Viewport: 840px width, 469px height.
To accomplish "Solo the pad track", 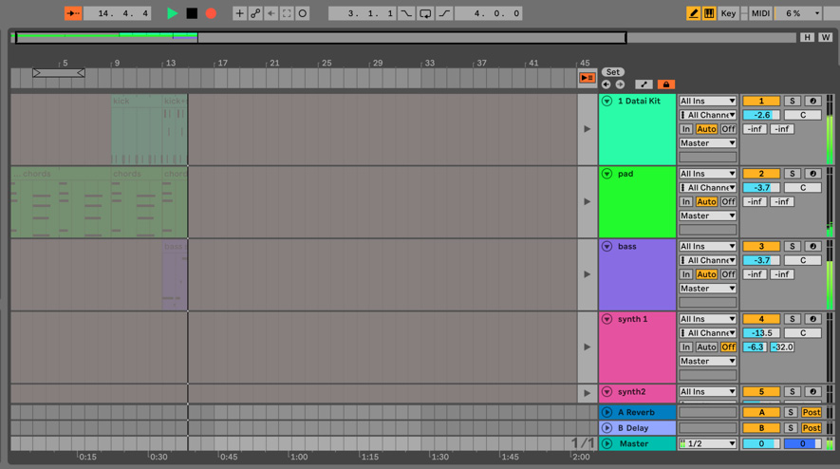I will (793, 174).
